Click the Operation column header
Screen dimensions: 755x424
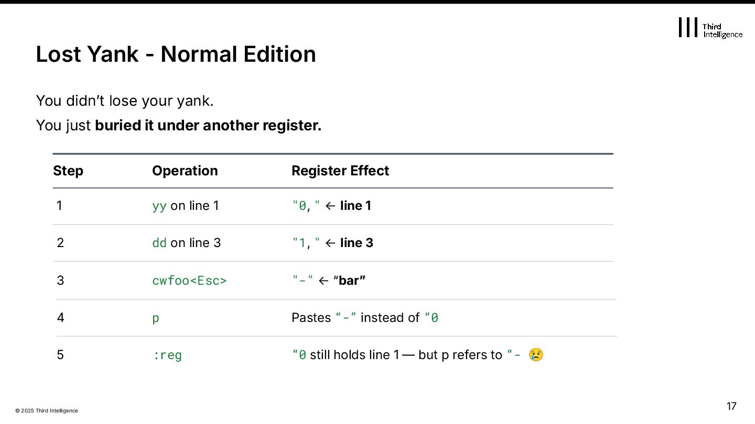click(185, 171)
